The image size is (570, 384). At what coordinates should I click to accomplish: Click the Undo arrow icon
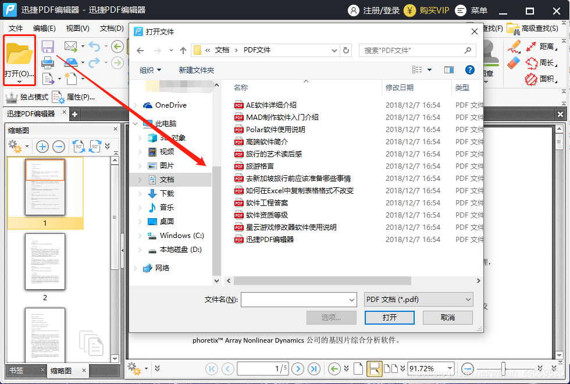pyautogui.click(x=94, y=46)
